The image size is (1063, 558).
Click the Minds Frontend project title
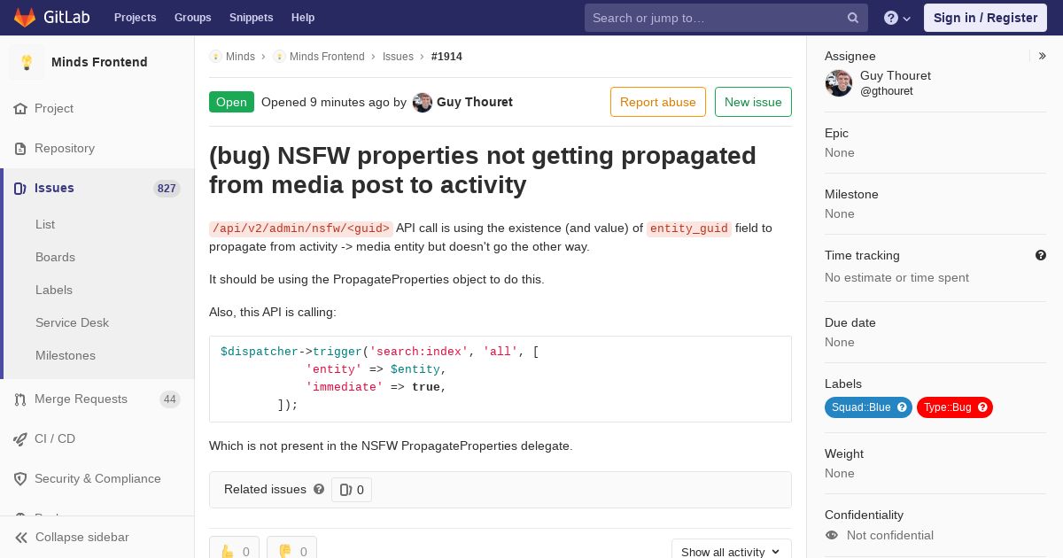[99, 62]
